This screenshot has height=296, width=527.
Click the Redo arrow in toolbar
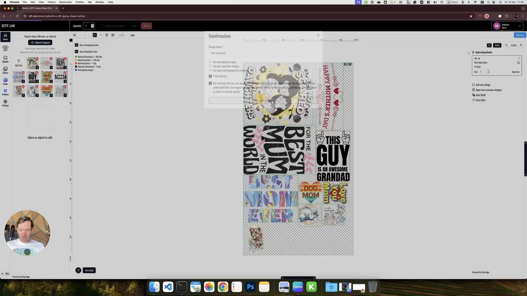[x=101, y=35]
